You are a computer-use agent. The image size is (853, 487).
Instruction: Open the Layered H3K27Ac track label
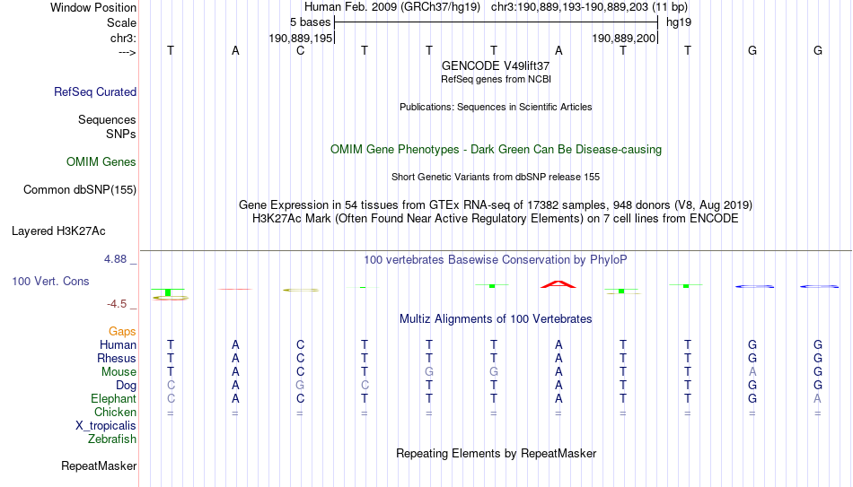pos(58,231)
